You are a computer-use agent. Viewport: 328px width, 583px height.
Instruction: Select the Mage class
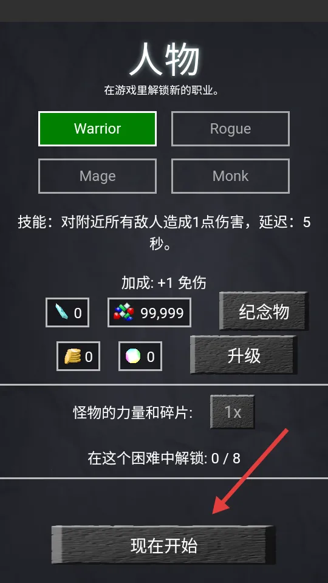pos(97,176)
